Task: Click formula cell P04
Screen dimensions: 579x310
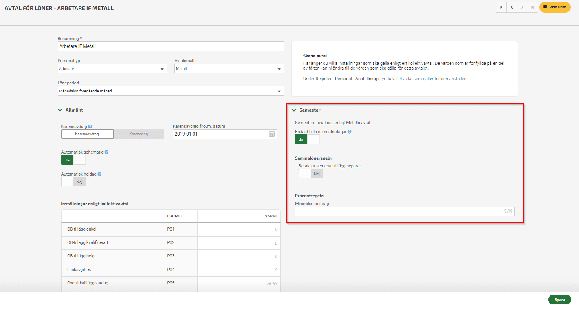Action: (181, 270)
